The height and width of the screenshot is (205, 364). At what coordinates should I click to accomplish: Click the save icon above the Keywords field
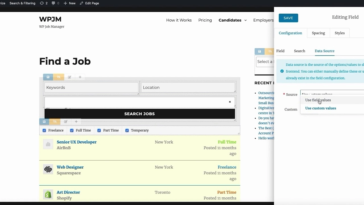[48, 77]
